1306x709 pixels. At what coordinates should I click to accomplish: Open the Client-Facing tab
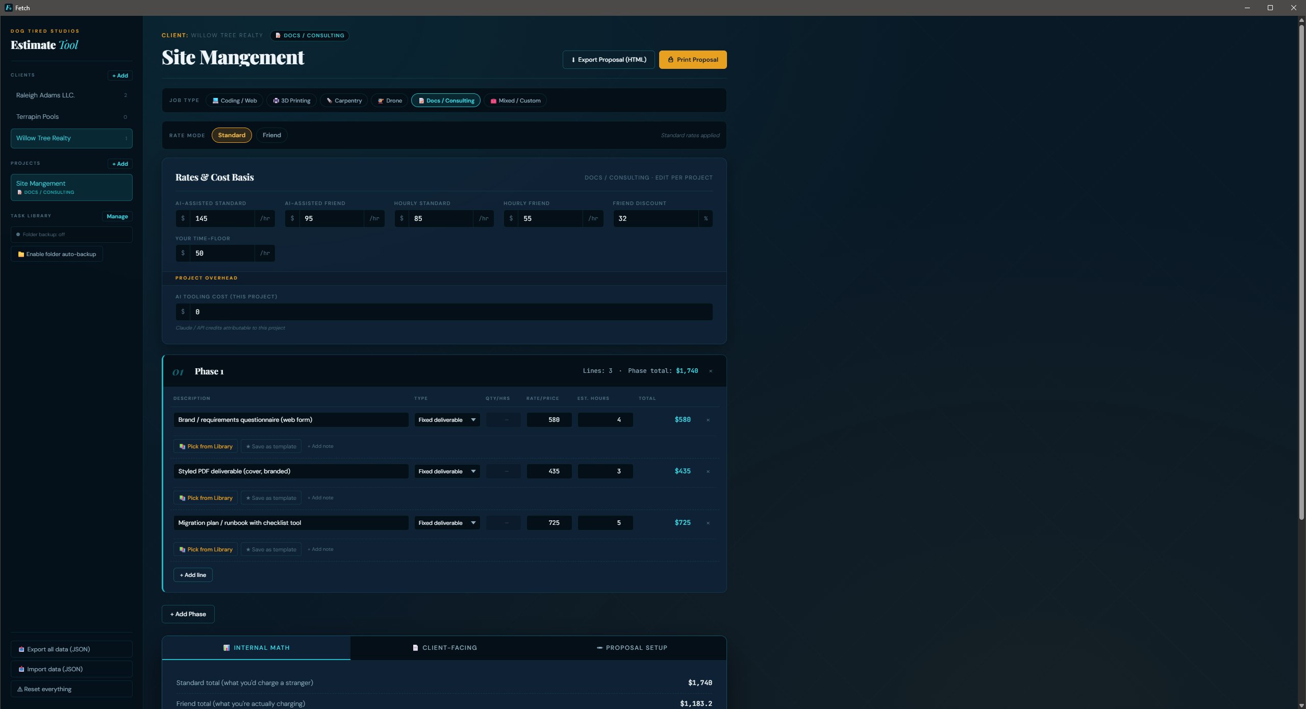(444, 648)
